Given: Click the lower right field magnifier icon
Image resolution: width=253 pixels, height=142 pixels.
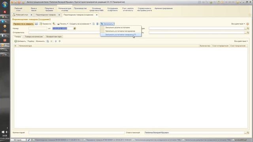Looking at the screenshot, I should pyautogui.click(x=248, y=32).
